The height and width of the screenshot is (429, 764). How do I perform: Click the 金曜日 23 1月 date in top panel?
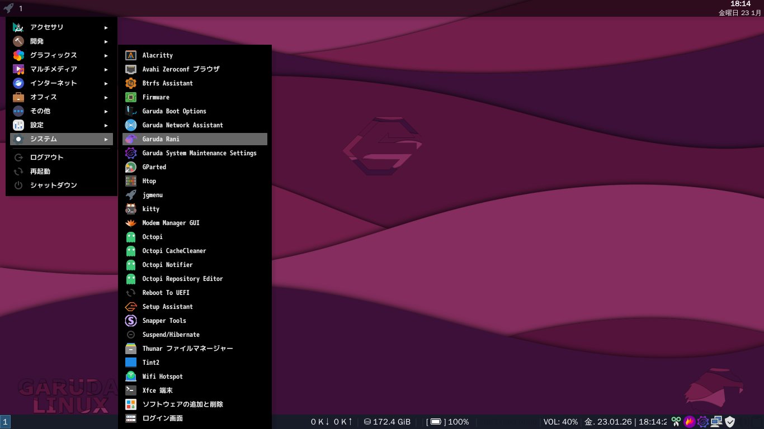(740, 12)
